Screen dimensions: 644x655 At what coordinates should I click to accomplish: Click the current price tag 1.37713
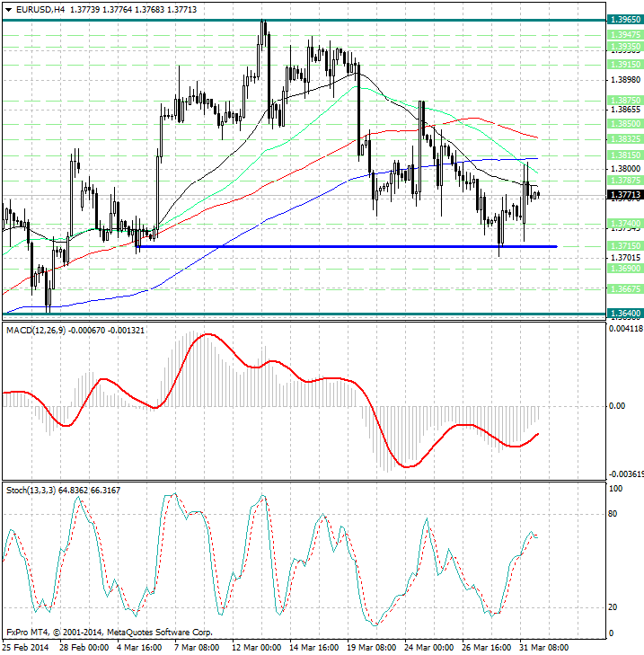[625, 195]
